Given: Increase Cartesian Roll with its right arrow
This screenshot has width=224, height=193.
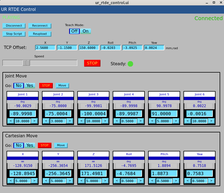Looking at the screenshot, I should [x=140, y=181].
